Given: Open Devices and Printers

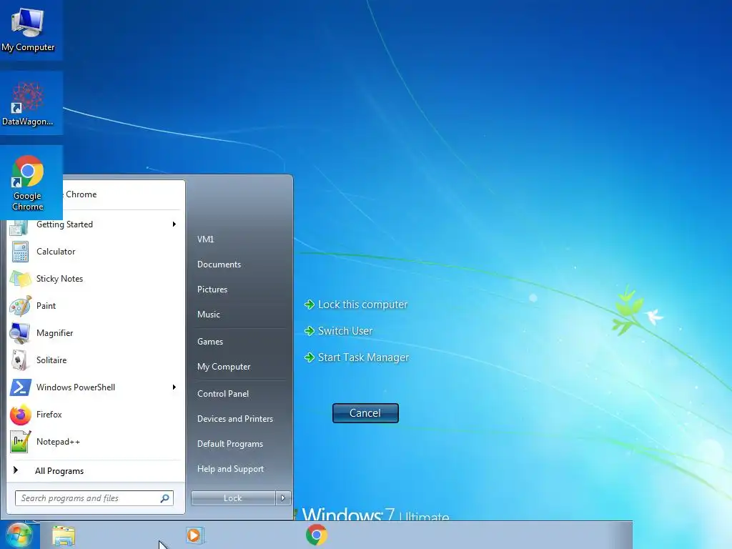Looking at the screenshot, I should tap(234, 419).
